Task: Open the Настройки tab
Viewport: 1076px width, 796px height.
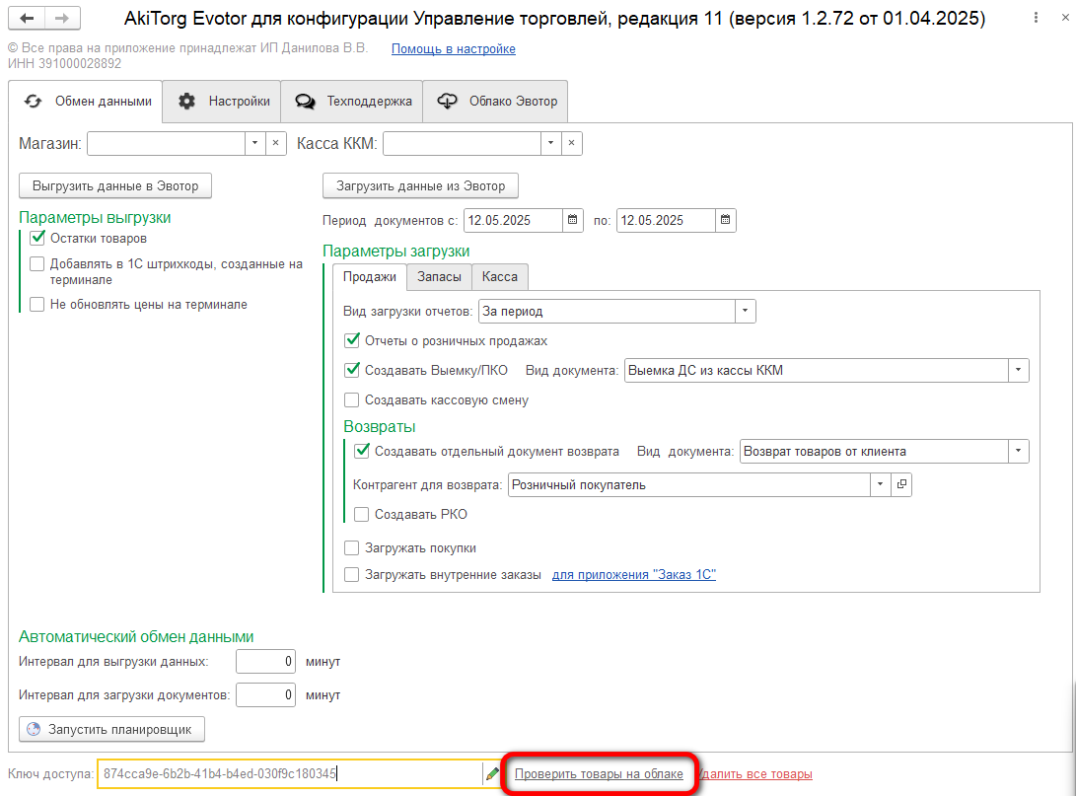Action: (x=222, y=102)
